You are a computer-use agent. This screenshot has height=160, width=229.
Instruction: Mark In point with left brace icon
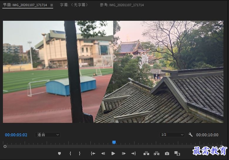pyautogui.click(x=70, y=154)
